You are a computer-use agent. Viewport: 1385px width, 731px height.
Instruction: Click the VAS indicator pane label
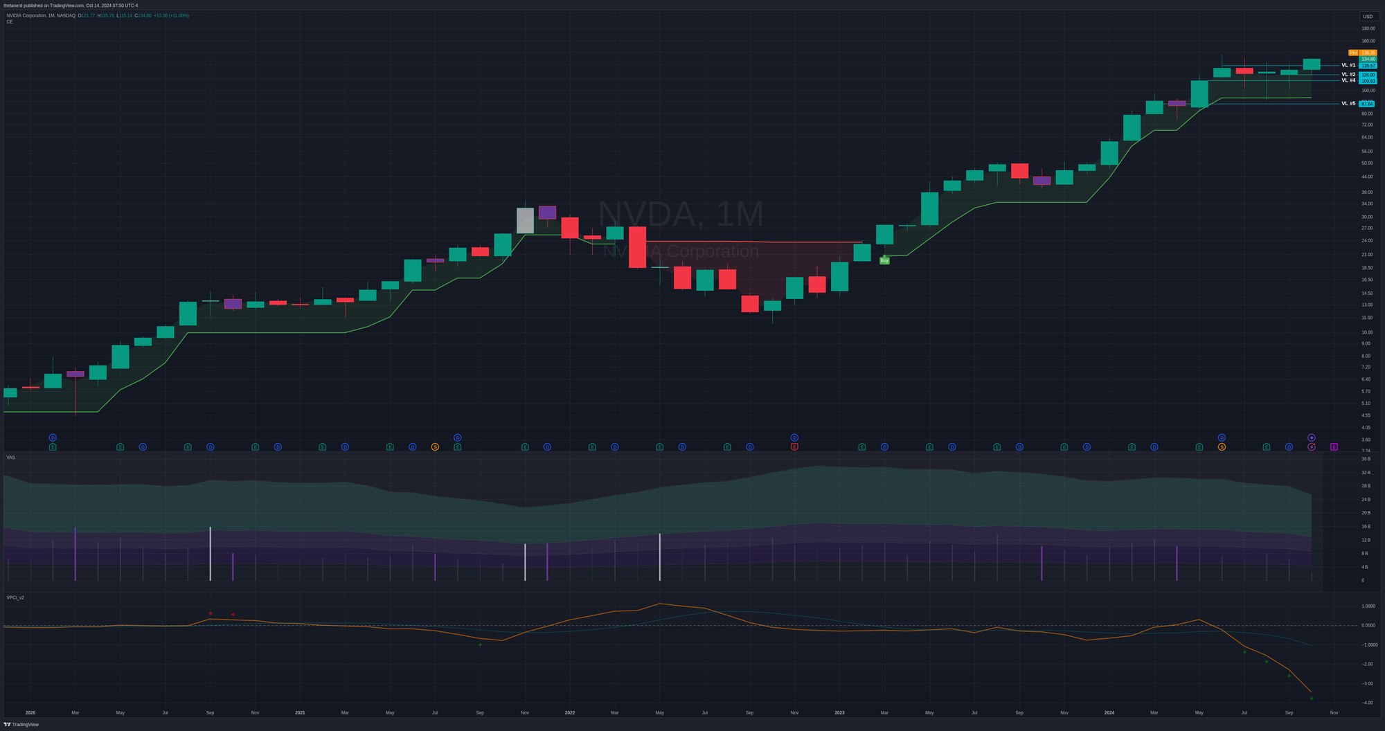tap(10, 458)
